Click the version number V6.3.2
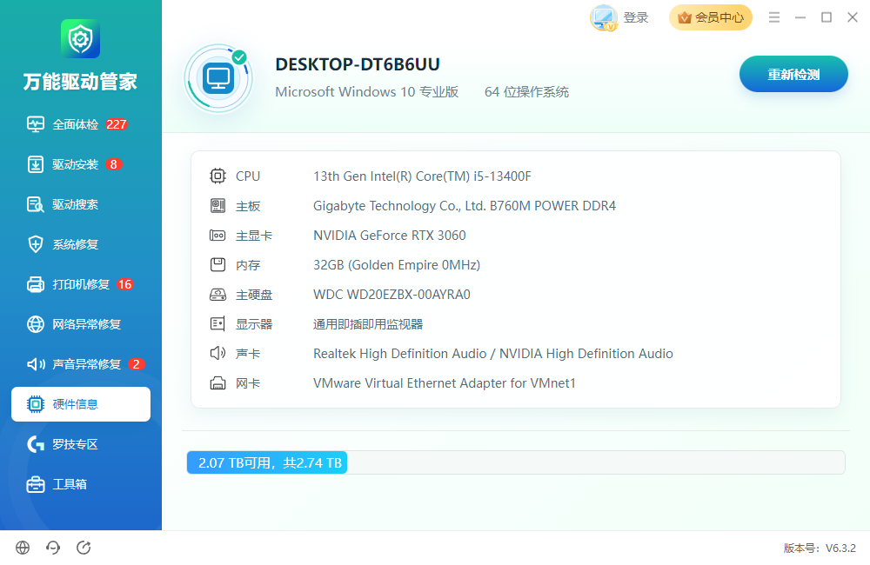Screen dimensions: 870x565 pos(840,548)
